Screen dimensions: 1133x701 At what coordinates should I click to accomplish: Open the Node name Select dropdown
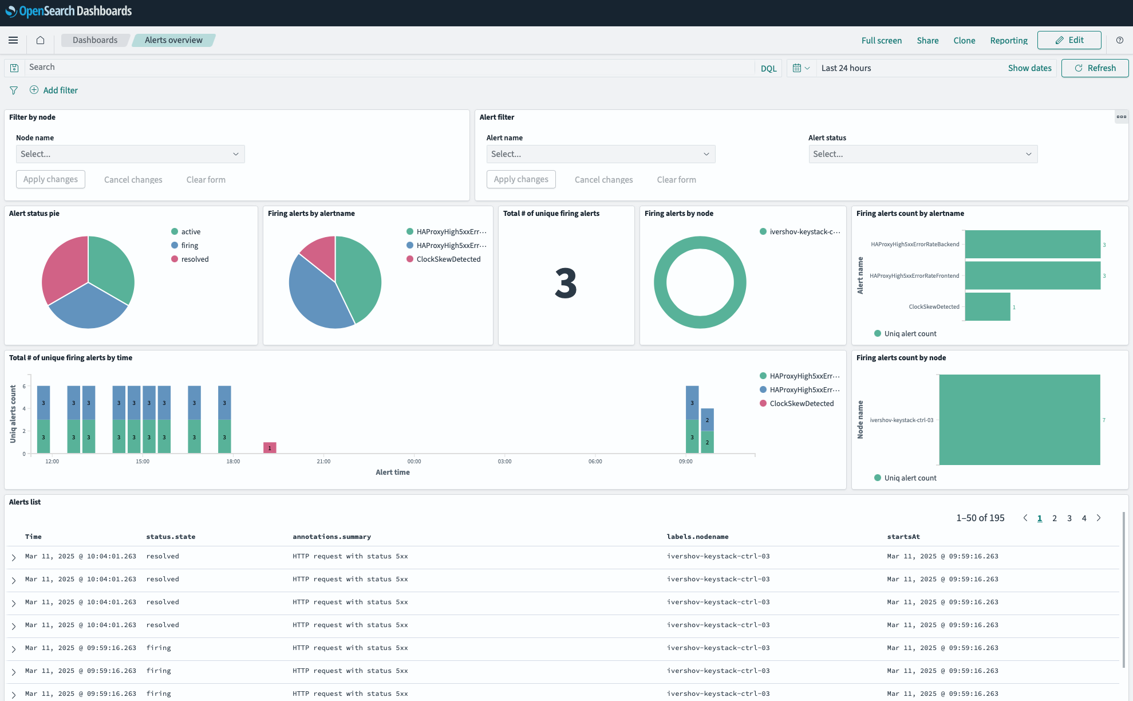click(x=130, y=153)
